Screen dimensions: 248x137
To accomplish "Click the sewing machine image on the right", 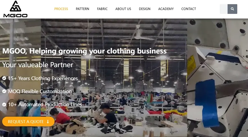I will (217, 78).
